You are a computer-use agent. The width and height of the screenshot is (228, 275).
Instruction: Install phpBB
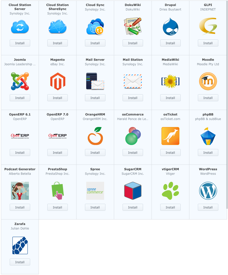[x=208, y=152]
